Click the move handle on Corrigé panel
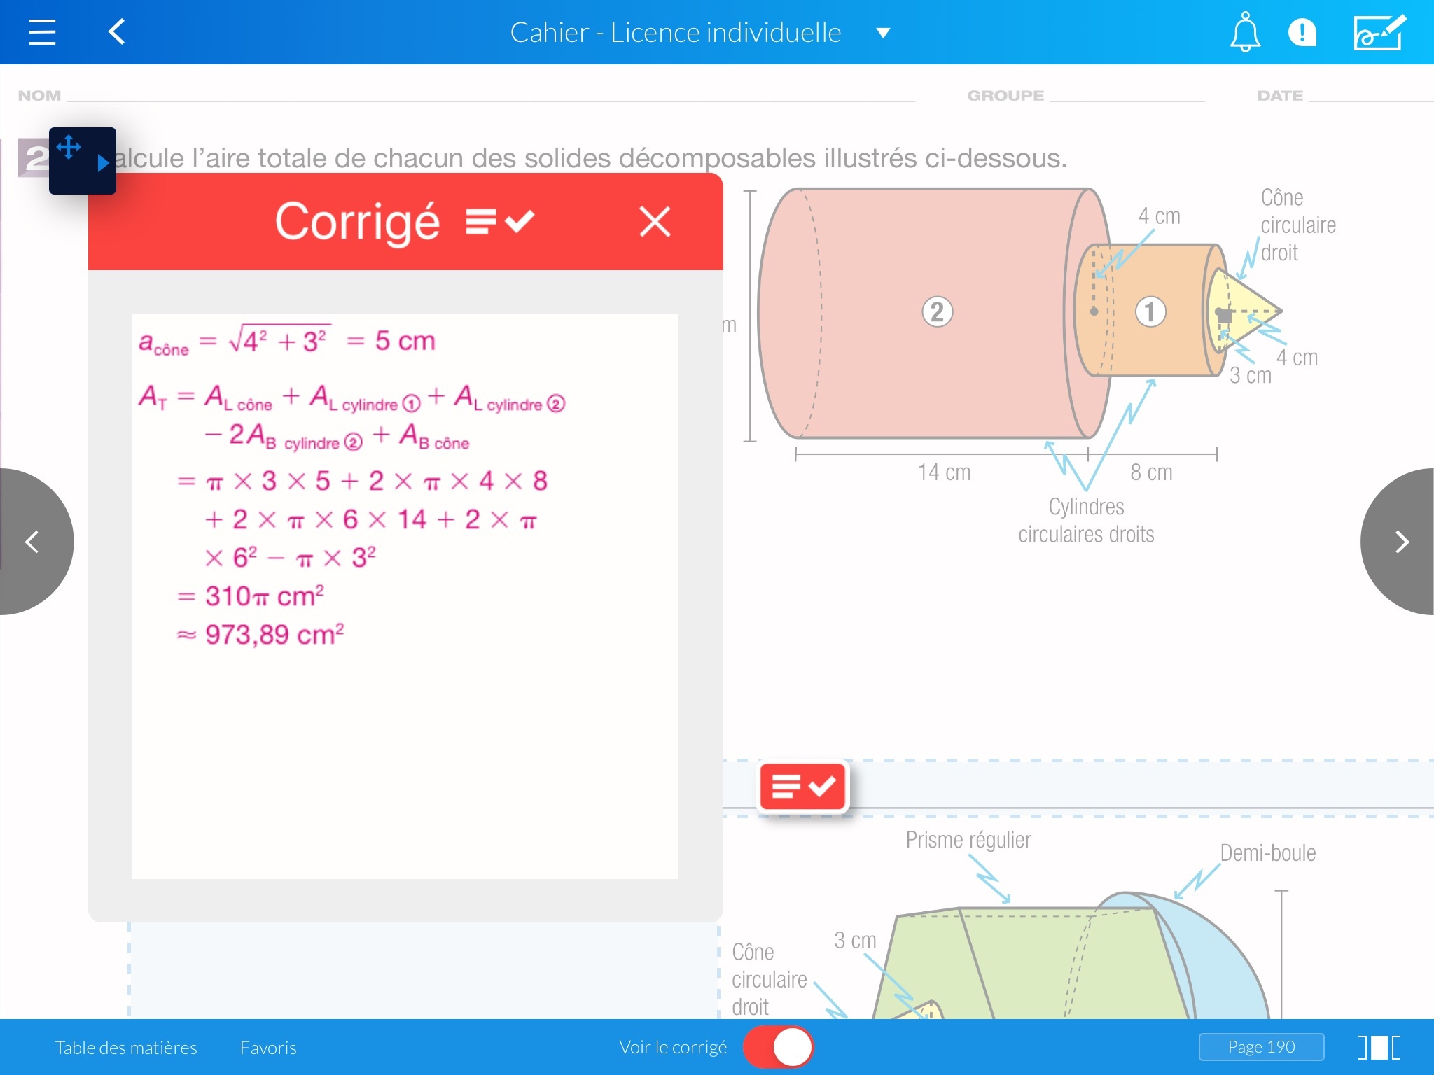This screenshot has height=1075, width=1434. pyautogui.click(x=69, y=148)
